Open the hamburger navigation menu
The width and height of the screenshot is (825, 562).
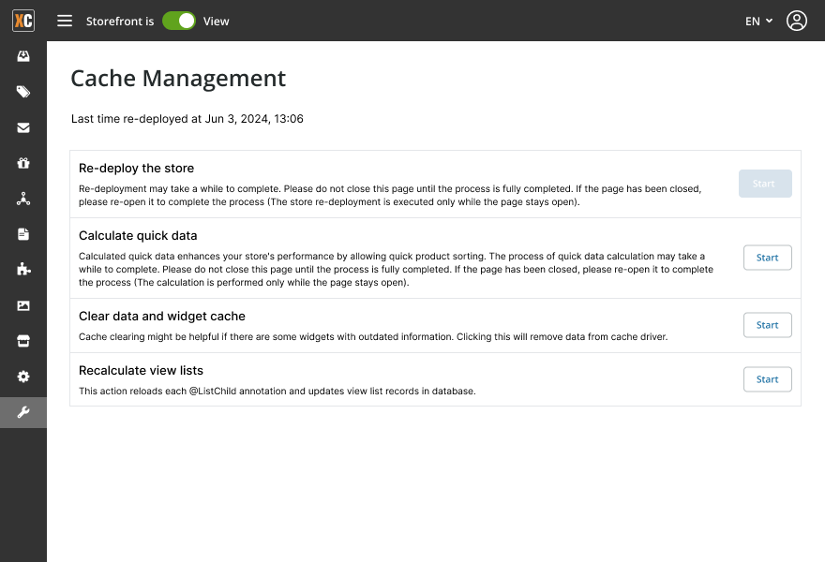pyautogui.click(x=65, y=21)
